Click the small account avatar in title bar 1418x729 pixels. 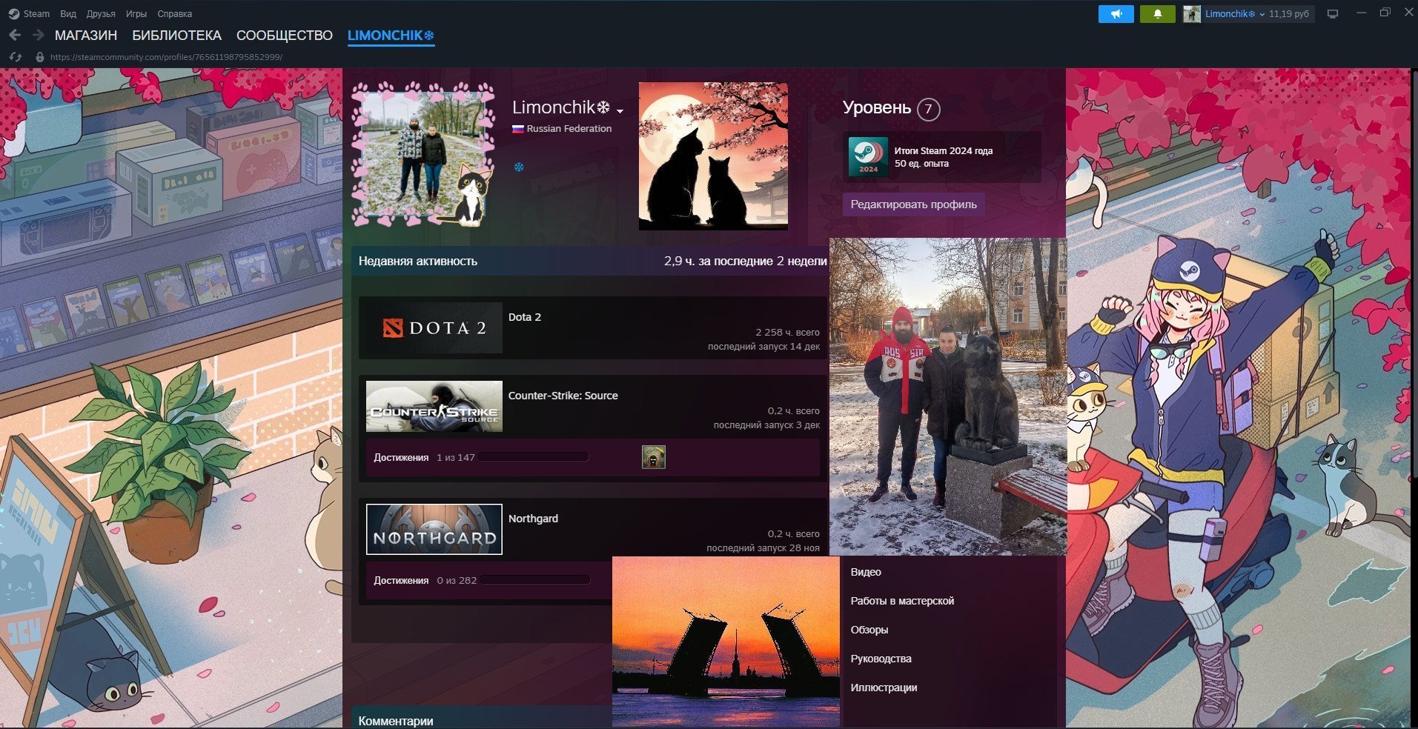[1191, 14]
